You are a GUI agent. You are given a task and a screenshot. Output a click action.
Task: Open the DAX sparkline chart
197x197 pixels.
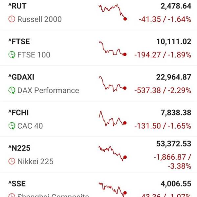(x=112, y=84)
